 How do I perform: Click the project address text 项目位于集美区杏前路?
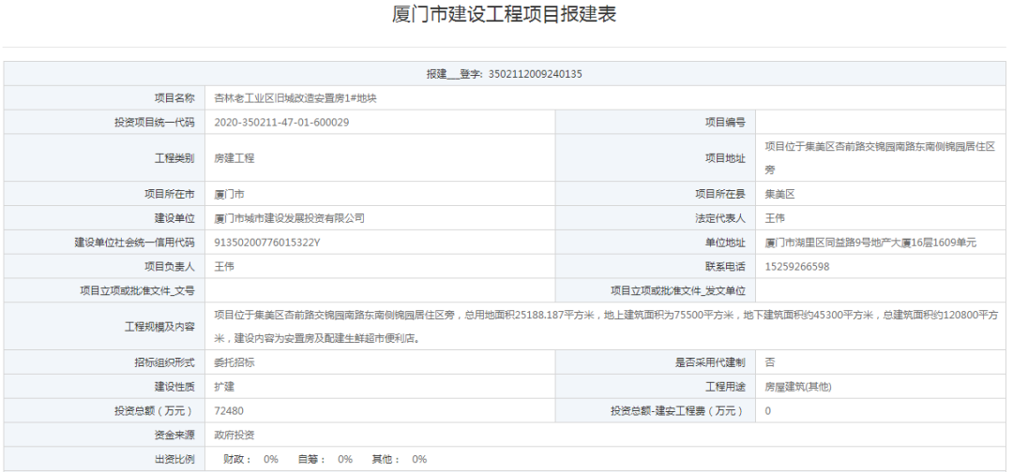pos(881,158)
